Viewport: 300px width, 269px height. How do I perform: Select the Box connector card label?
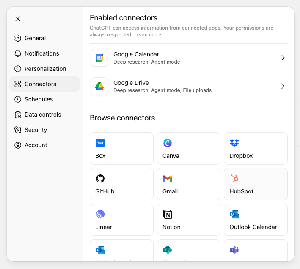click(100, 156)
